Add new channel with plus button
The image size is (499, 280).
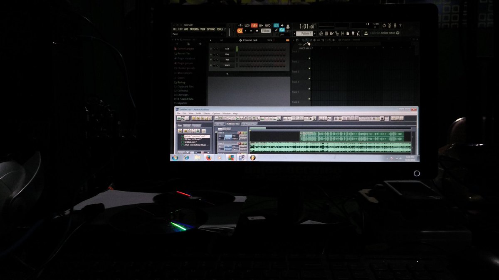coord(227,73)
